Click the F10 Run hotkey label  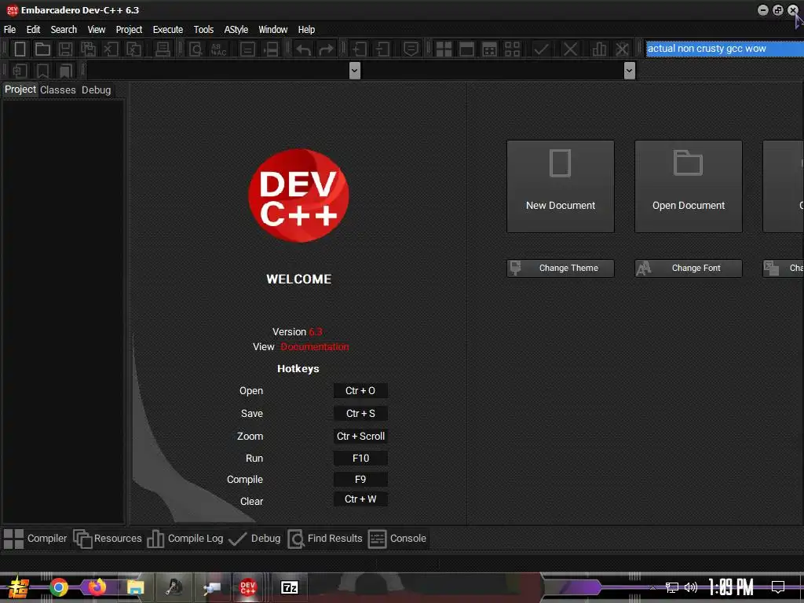[360, 459]
